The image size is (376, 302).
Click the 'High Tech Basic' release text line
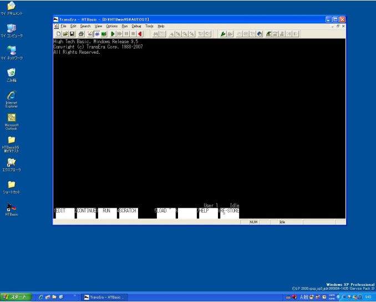(x=96, y=42)
